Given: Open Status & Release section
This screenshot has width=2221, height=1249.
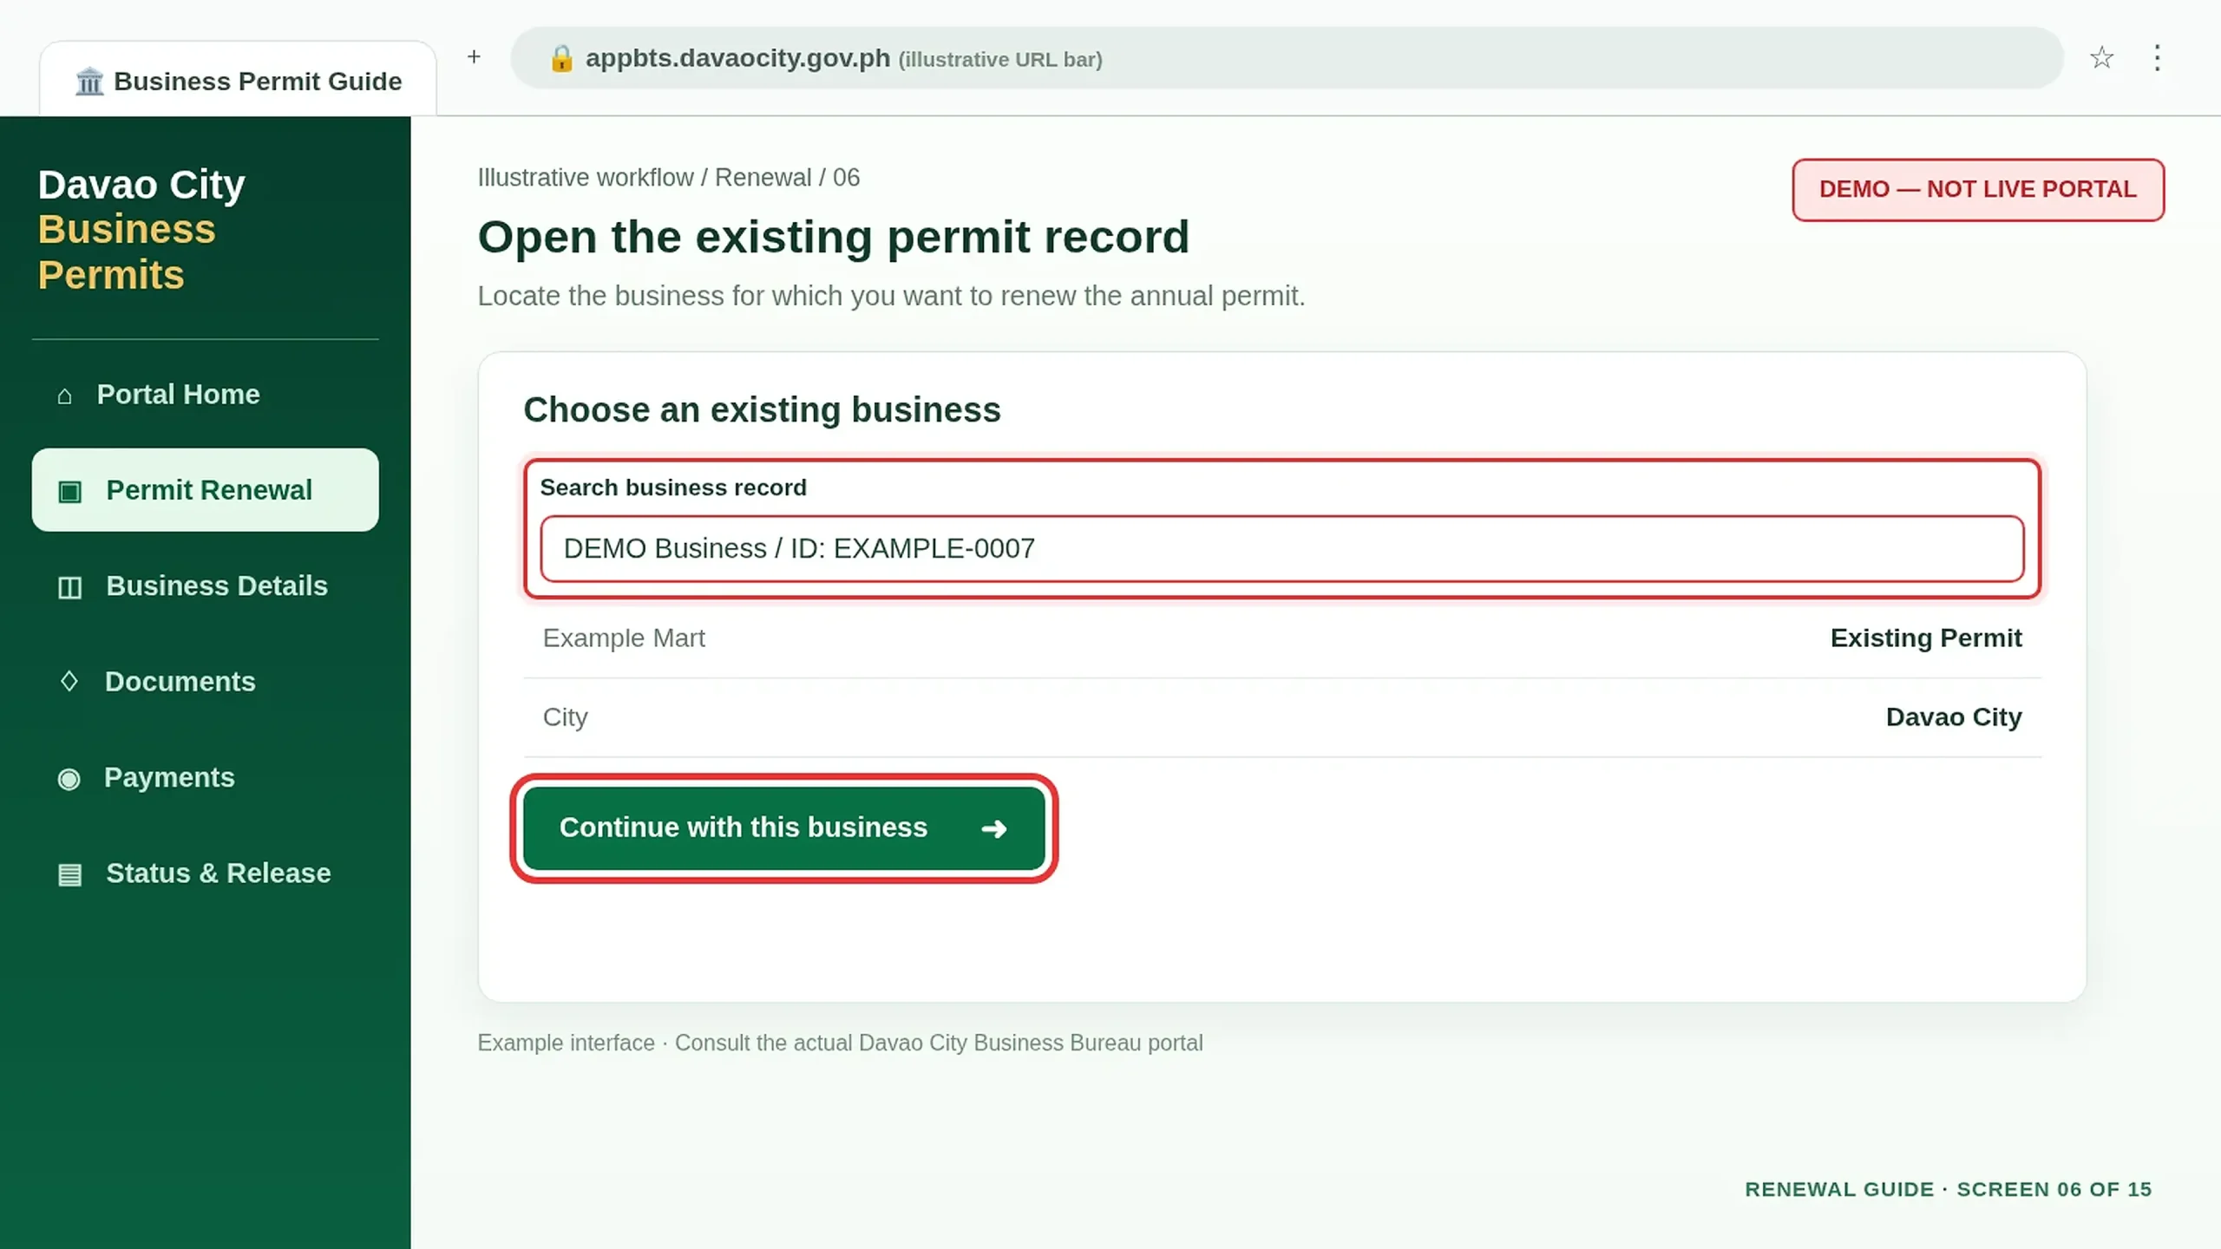Looking at the screenshot, I should point(206,873).
